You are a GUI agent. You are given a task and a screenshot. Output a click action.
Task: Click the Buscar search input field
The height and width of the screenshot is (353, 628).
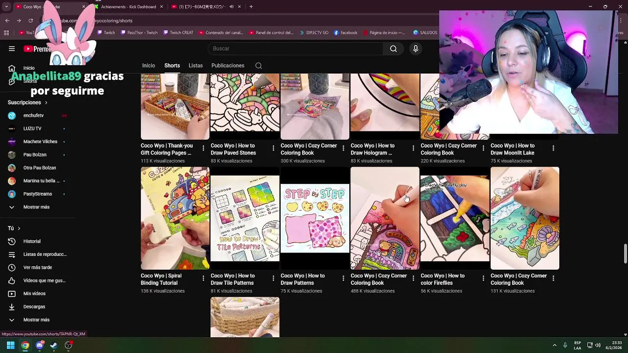coord(295,49)
